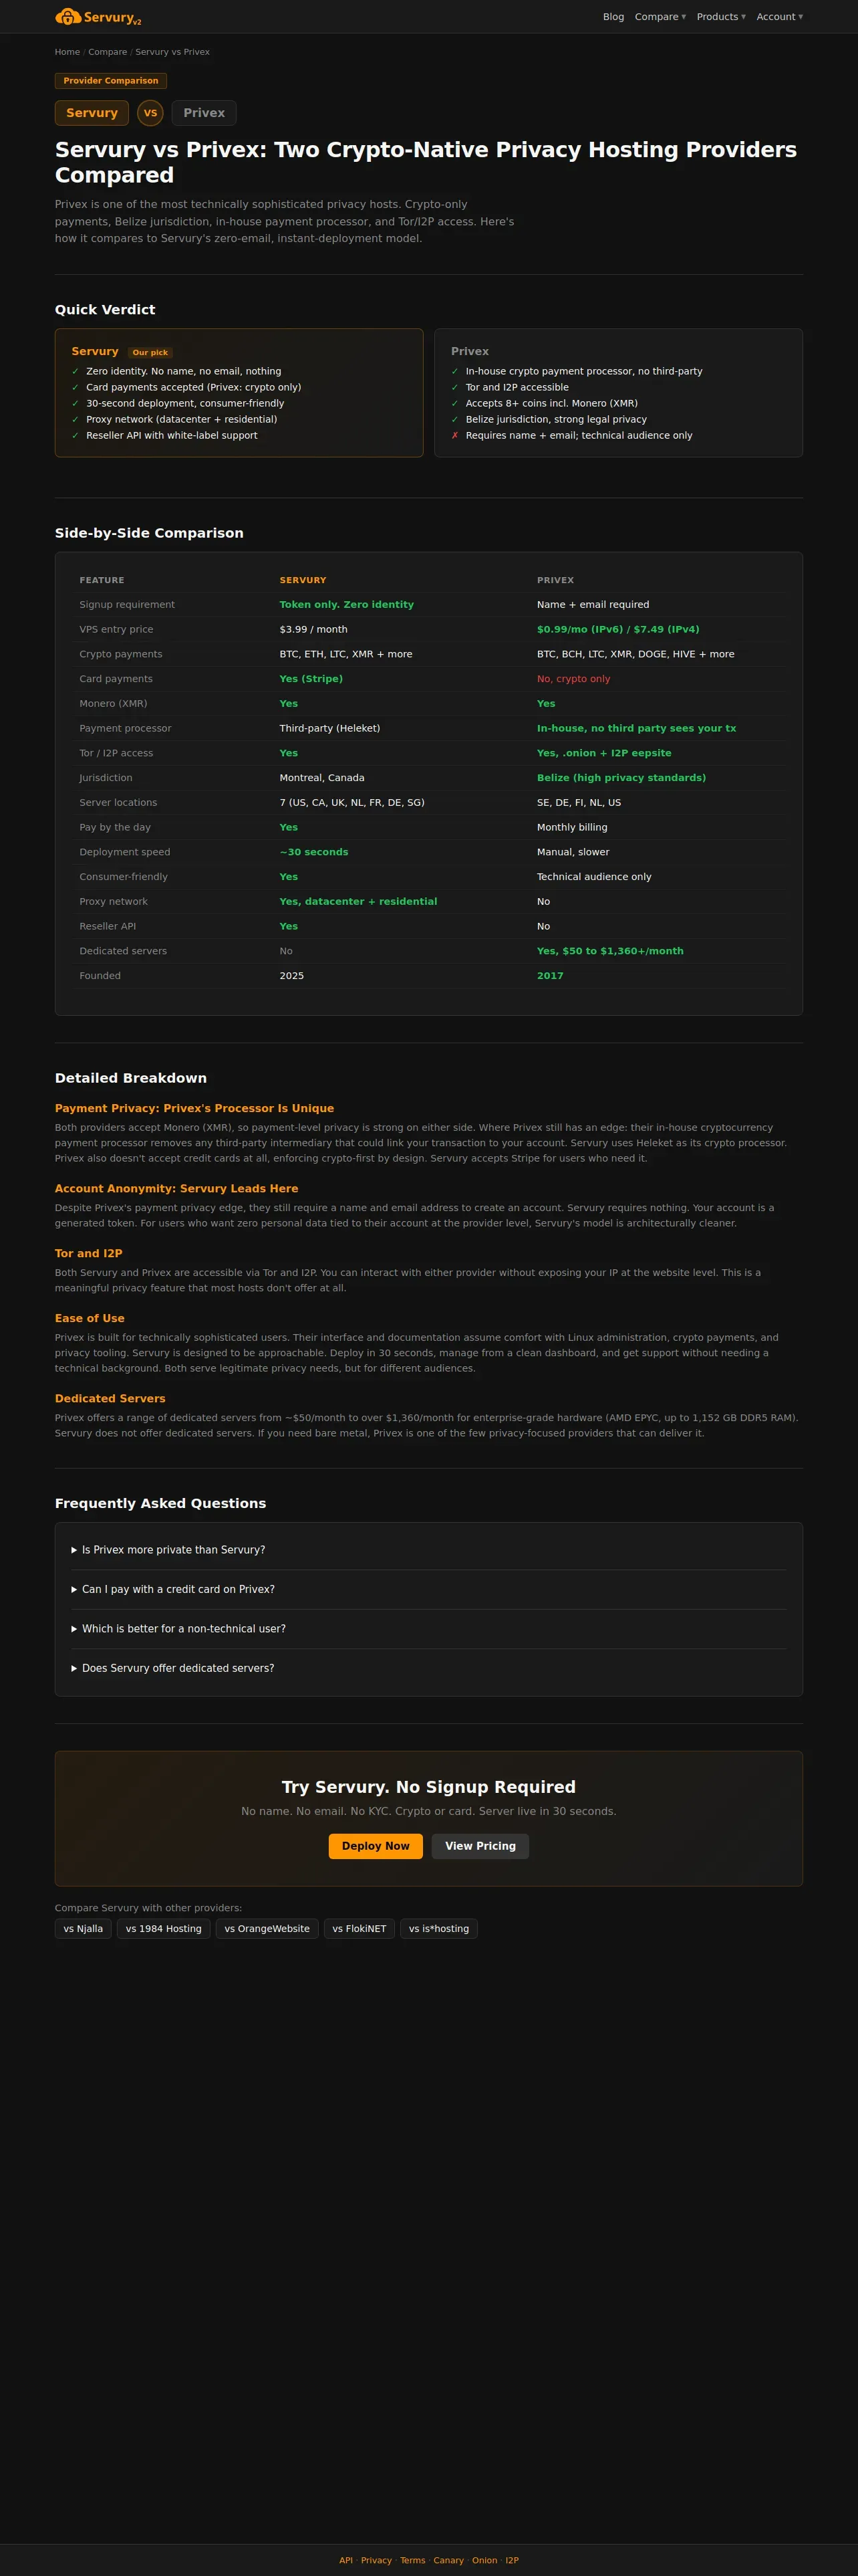Click the founded year "2025" cell
Image resolution: width=858 pixels, height=2576 pixels.
[x=291, y=976]
